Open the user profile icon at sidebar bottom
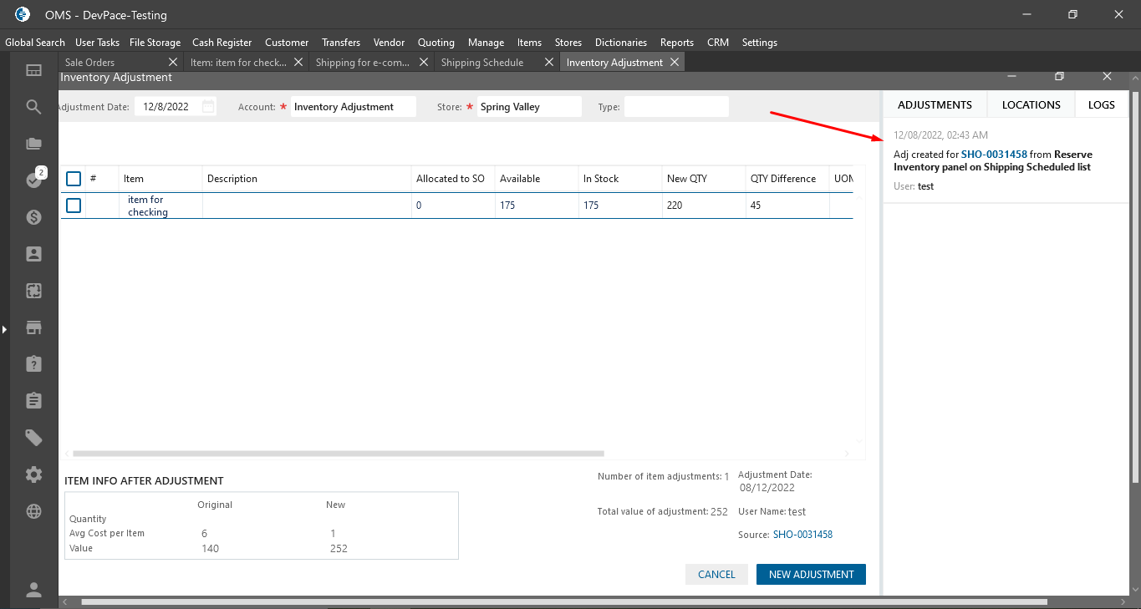The width and height of the screenshot is (1141, 609). (x=33, y=590)
